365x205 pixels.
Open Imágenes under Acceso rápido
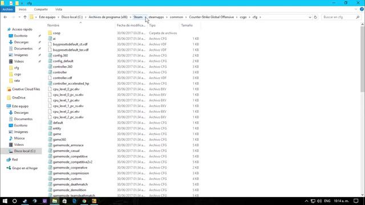pyautogui.click(x=21, y=55)
